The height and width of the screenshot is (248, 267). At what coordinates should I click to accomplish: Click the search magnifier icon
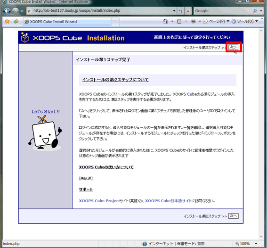coord(255,11)
